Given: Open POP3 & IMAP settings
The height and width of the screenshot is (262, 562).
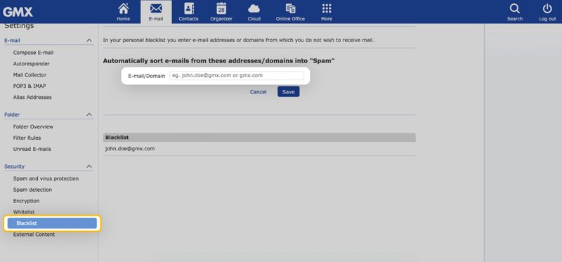Looking at the screenshot, I should click(x=30, y=86).
